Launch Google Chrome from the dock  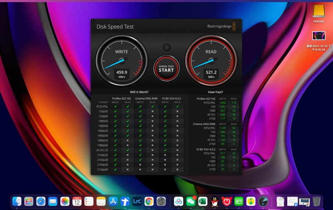[x=149, y=201]
